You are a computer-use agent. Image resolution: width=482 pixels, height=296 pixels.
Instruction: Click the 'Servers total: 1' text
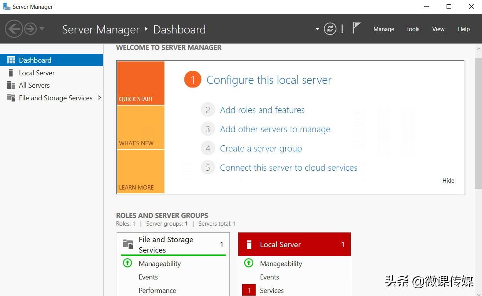(x=217, y=223)
